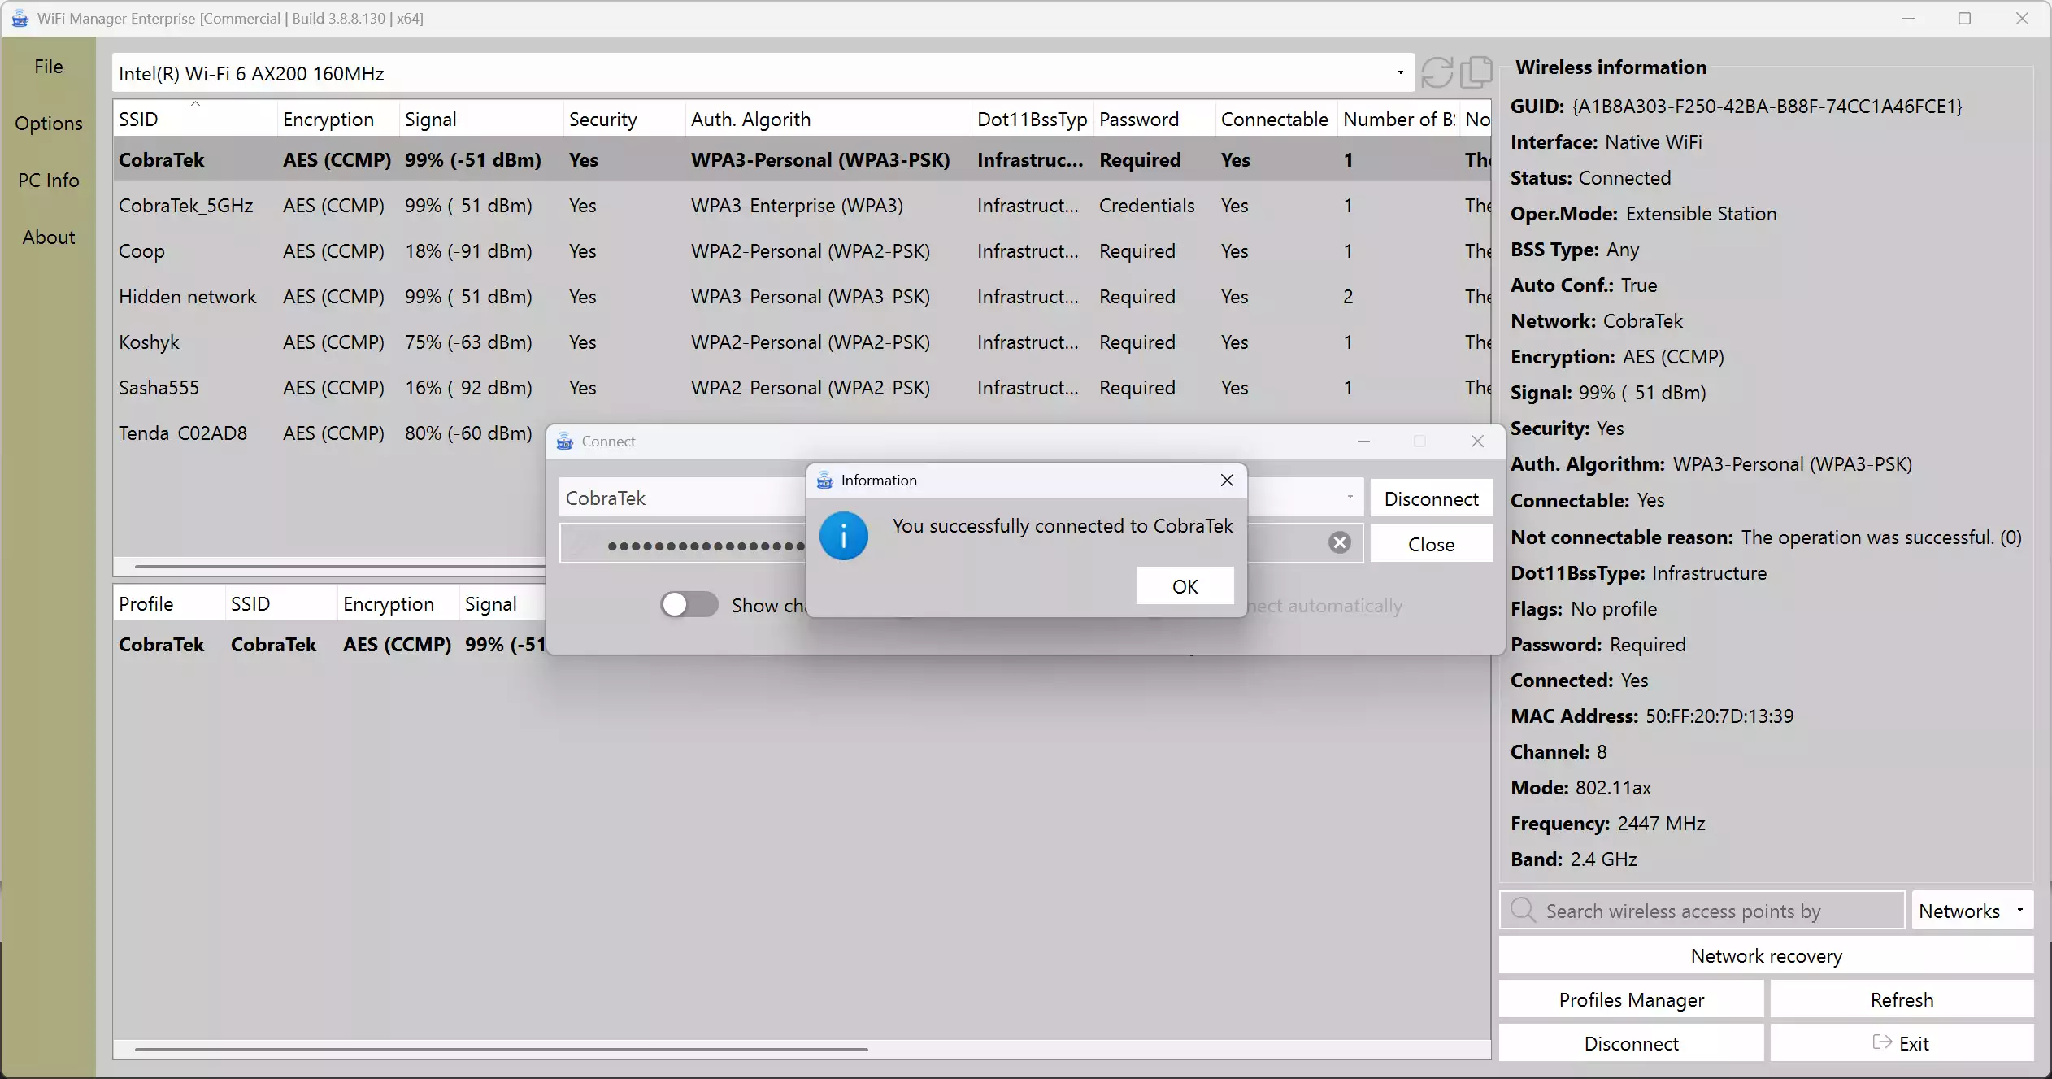Click the Frequency 2447 MHz value
Screen dimensions: 2052x1079
coord(1661,823)
